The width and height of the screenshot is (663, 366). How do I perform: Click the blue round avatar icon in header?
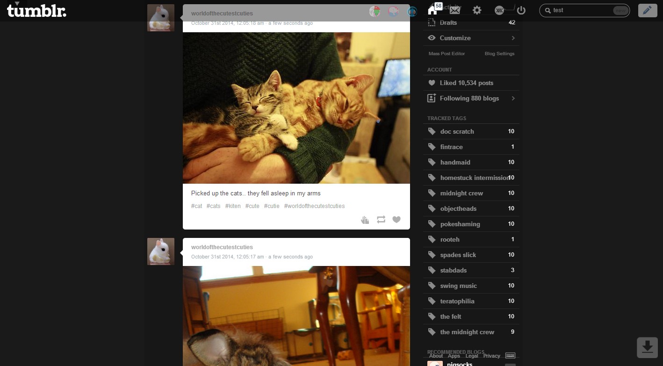[412, 11]
